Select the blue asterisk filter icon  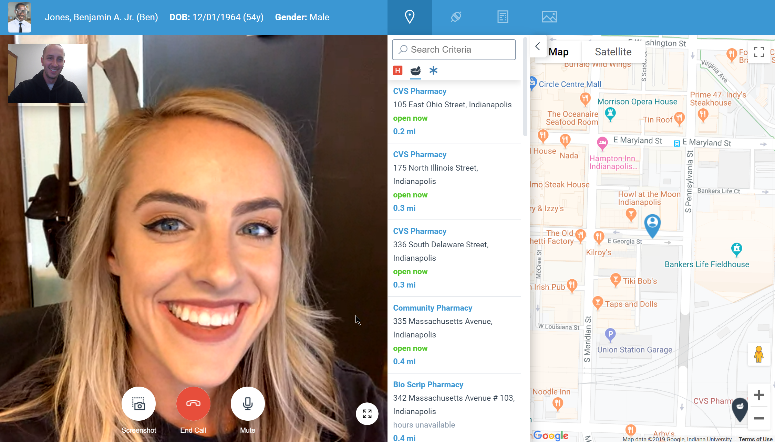point(433,71)
